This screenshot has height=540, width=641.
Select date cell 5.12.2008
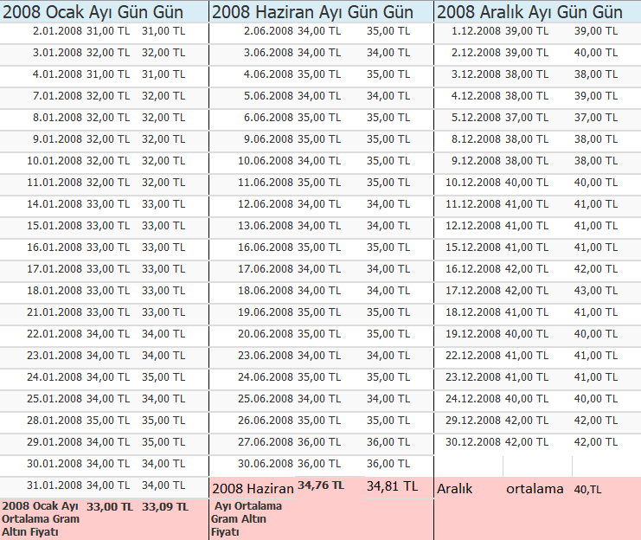coord(476,118)
